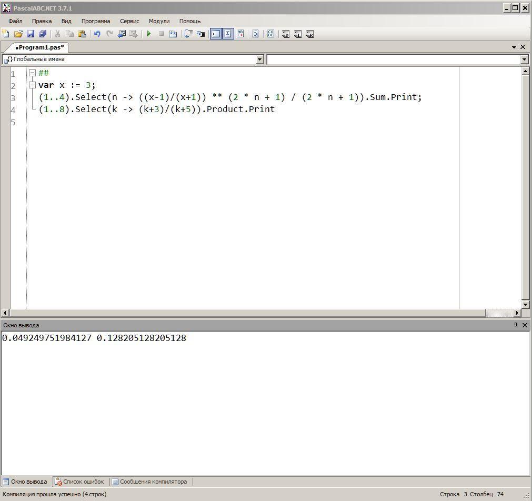Click the Open file folder icon
This screenshot has height=501, width=532.
point(18,34)
